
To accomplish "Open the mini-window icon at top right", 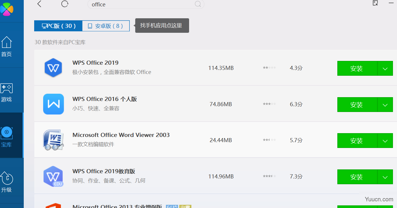I will [x=375, y=3].
